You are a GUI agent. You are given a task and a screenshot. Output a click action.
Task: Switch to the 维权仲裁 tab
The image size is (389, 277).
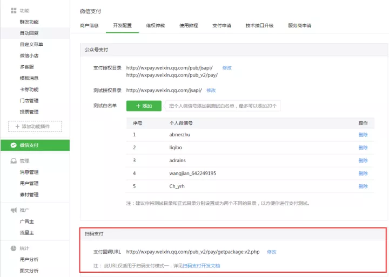coord(156,25)
